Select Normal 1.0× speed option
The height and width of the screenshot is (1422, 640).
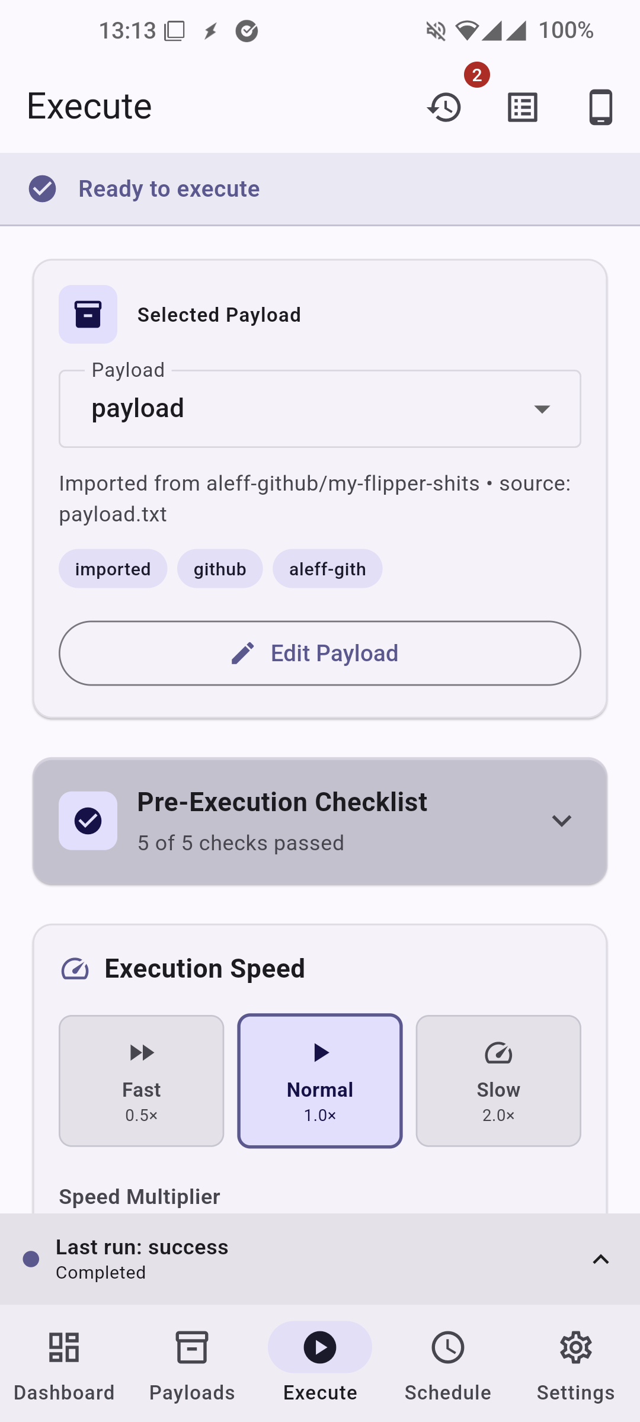click(x=320, y=1081)
